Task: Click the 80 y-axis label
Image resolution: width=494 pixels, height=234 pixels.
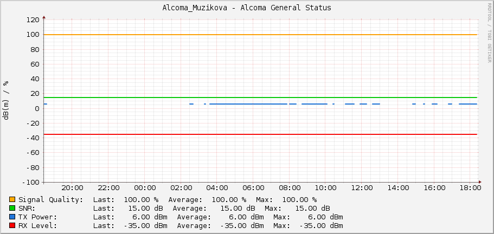Action: [x=35, y=49]
